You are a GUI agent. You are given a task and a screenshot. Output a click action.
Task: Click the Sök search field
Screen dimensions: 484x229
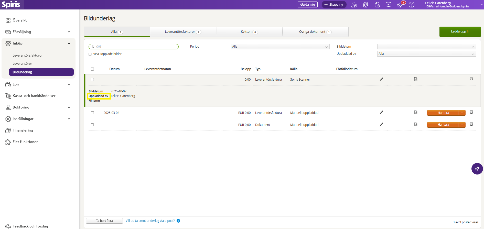(134, 47)
